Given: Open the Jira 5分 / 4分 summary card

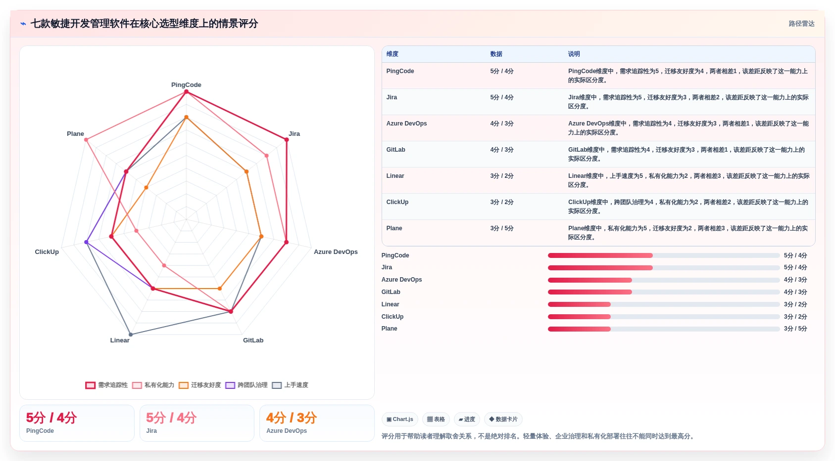Looking at the screenshot, I should [x=197, y=423].
